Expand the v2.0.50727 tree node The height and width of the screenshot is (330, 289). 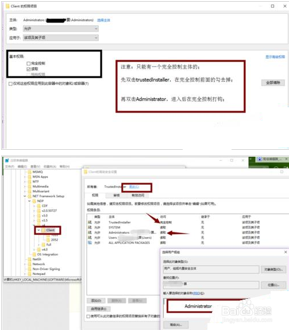[x=34, y=211]
